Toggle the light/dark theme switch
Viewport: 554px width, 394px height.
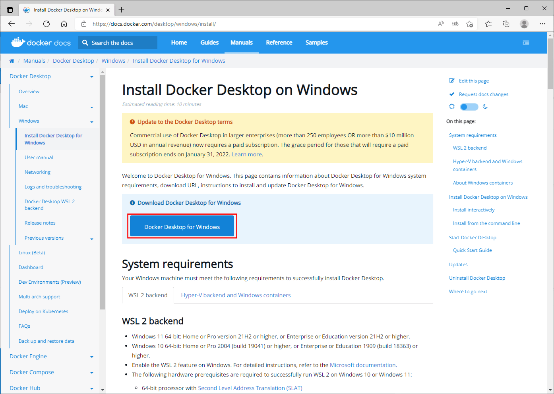point(469,107)
